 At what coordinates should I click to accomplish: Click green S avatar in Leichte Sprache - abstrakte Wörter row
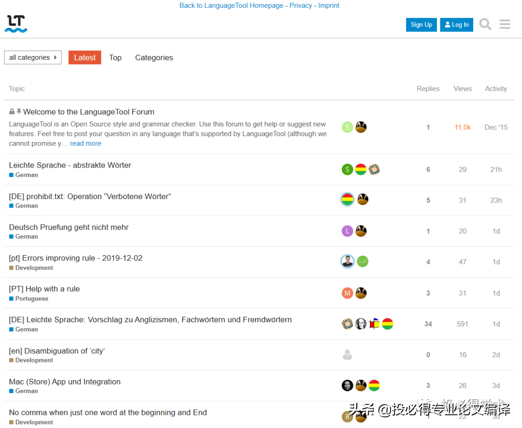[347, 170]
